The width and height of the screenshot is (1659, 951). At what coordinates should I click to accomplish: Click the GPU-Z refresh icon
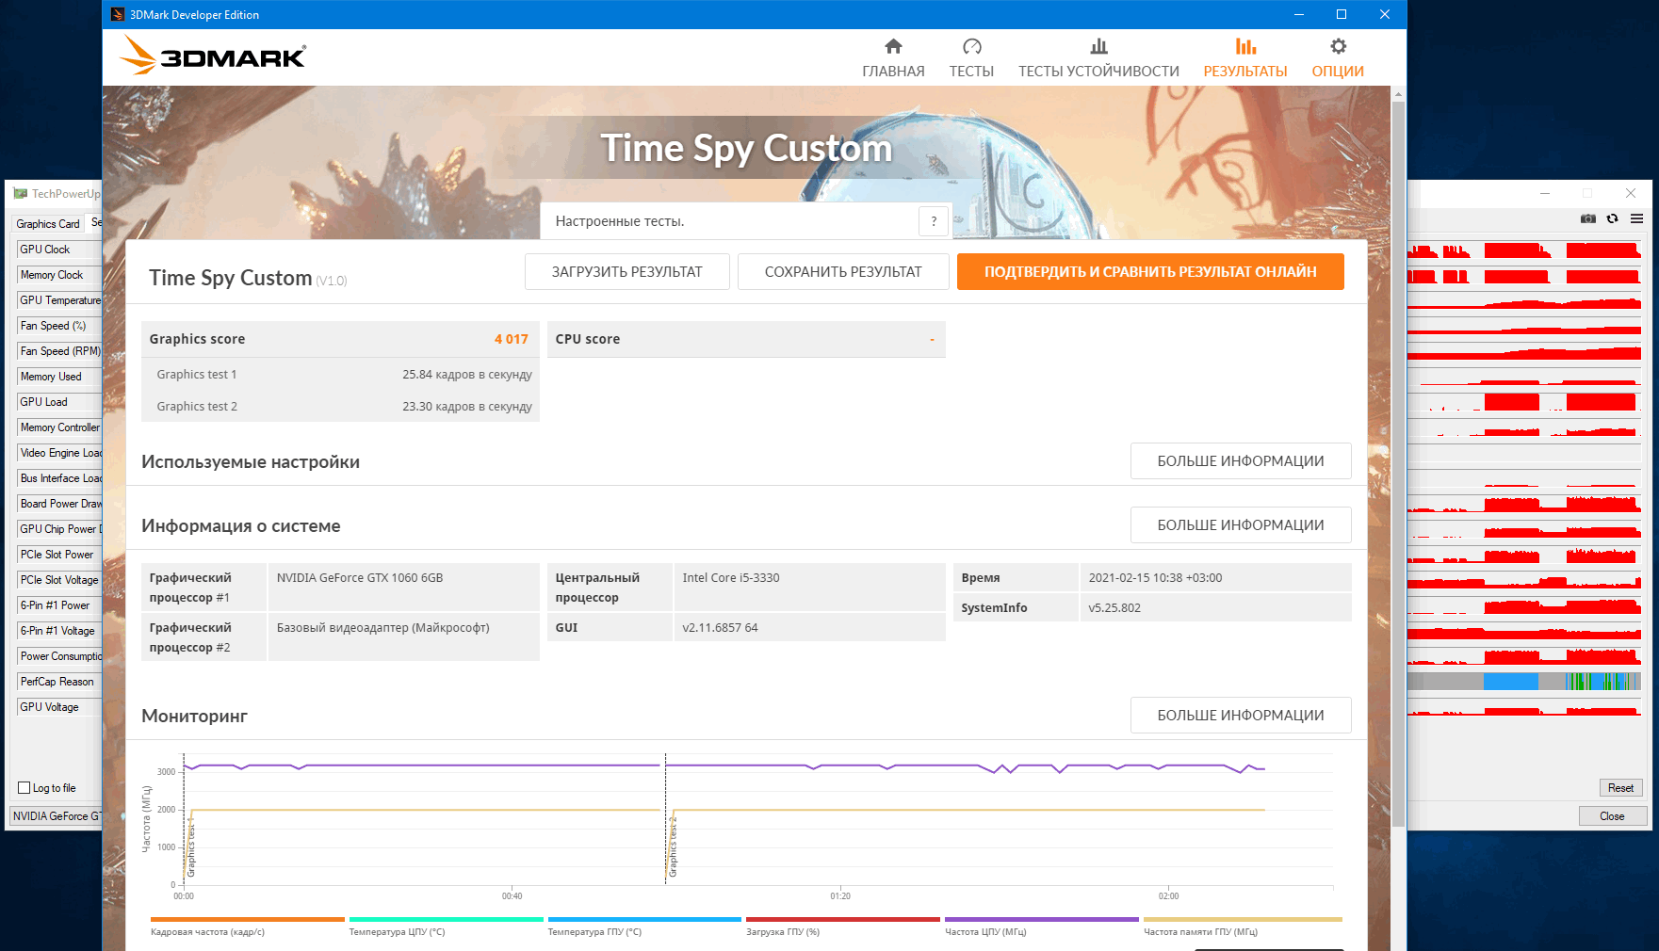(x=1613, y=218)
